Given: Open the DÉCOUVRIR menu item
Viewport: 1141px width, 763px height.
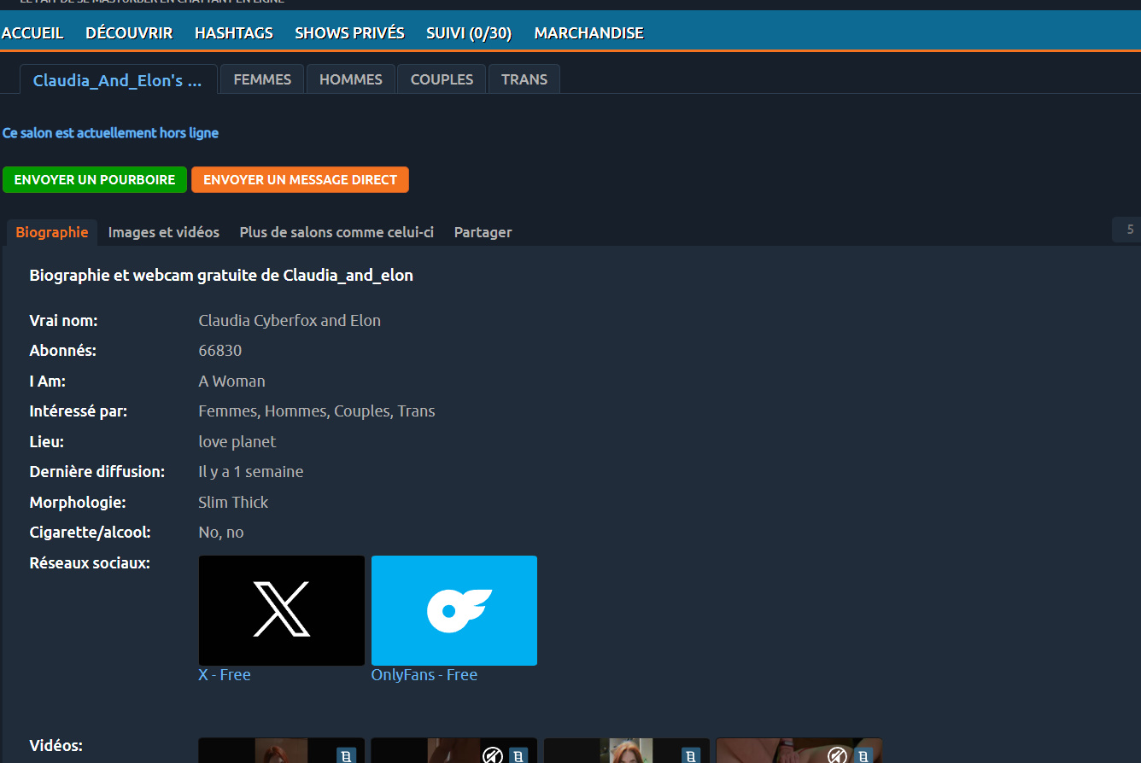Looking at the screenshot, I should coord(129,33).
